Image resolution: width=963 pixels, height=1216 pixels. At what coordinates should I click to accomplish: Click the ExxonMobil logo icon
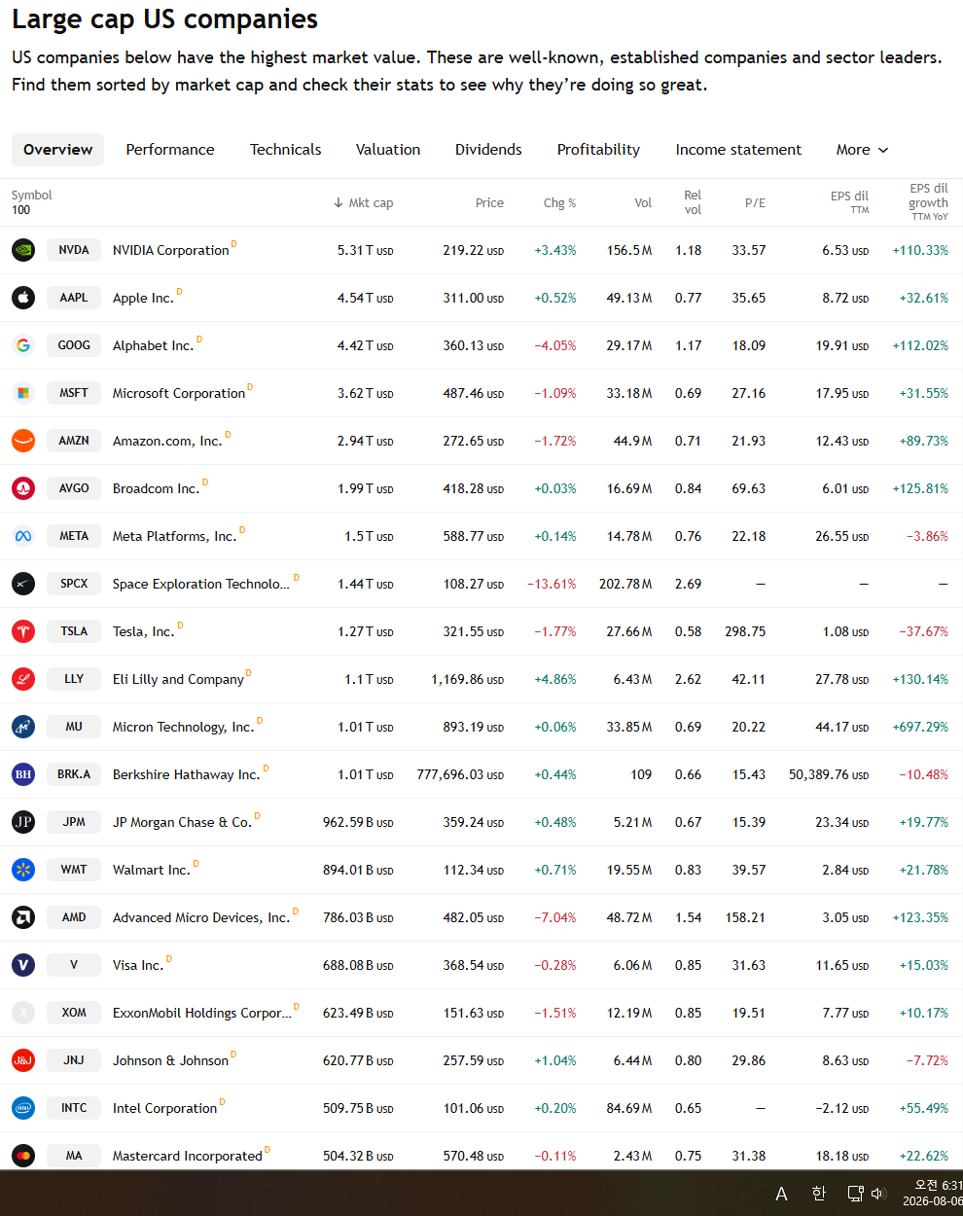coord(23,1013)
